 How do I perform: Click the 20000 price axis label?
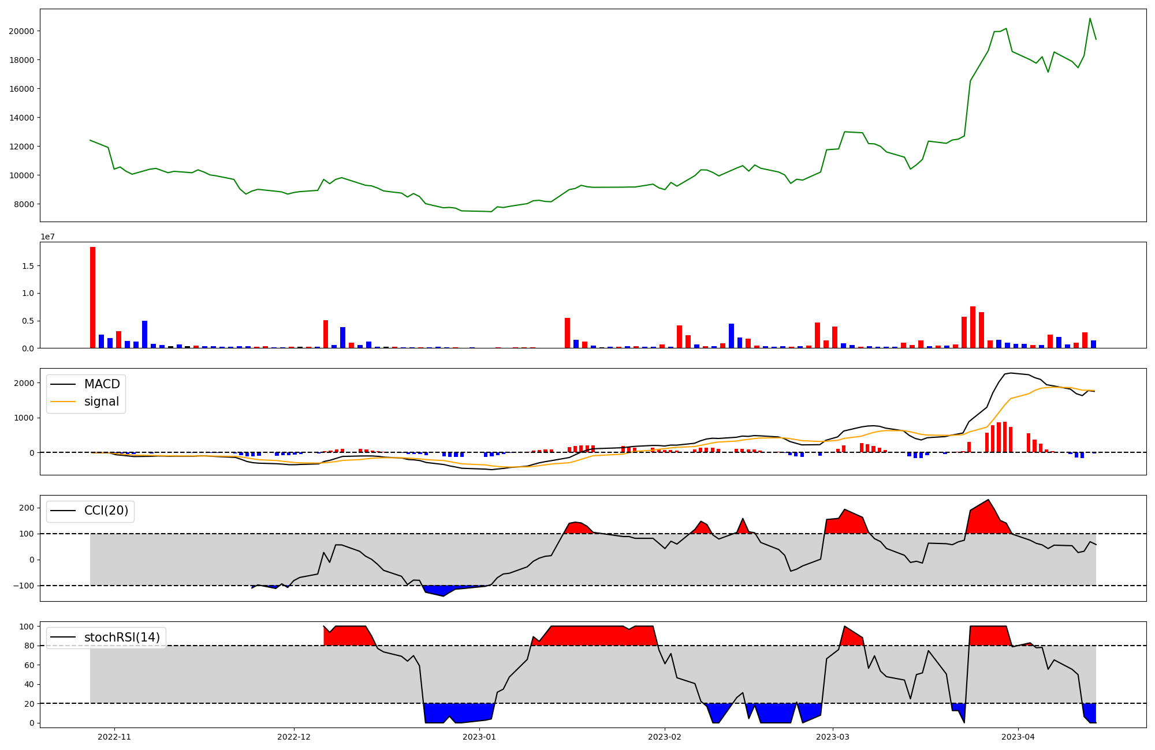(x=21, y=31)
